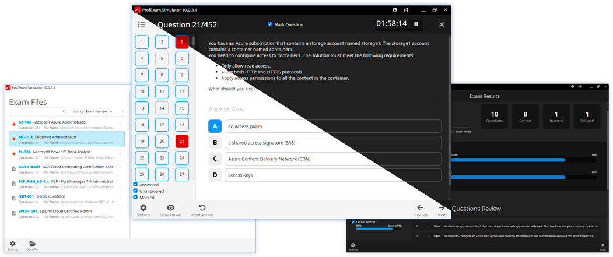Click the upper score progress bar in Exam Results
The width and height of the screenshot is (613, 257).
[524, 160]
